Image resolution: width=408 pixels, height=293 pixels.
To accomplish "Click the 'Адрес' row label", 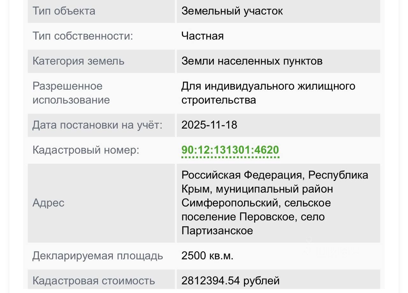I will pos(48,203).
